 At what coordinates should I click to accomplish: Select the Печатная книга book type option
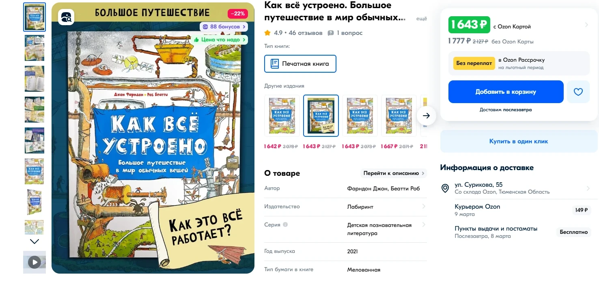coord(300,64)
